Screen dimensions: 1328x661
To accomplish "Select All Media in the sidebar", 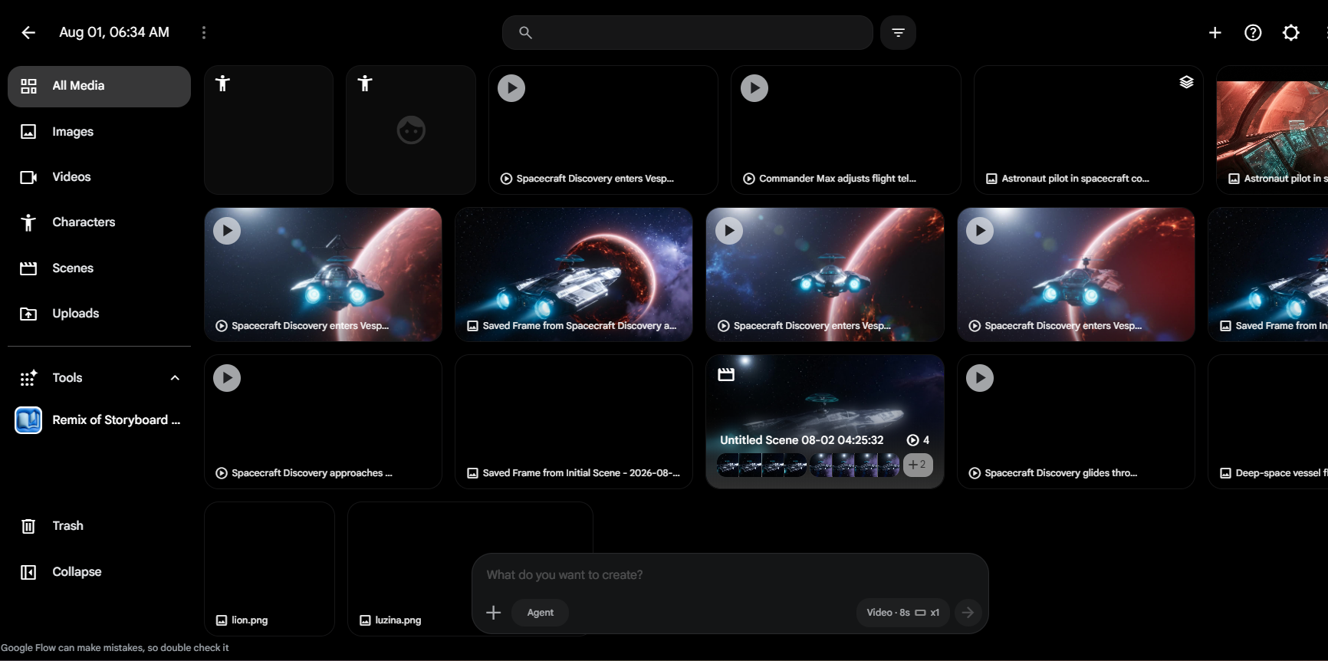I will pos(99,86).
